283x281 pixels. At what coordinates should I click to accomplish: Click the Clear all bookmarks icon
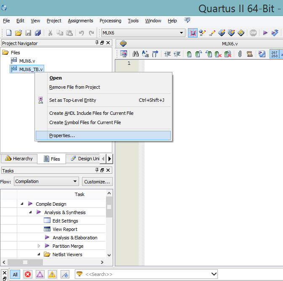coord(227,54)
